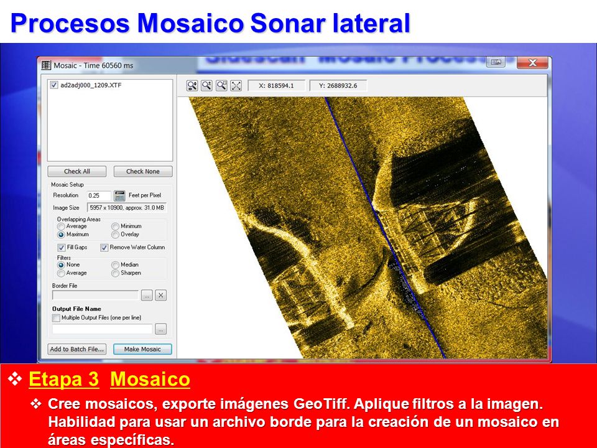Click the Border File browse button

[x=147, y=295]
